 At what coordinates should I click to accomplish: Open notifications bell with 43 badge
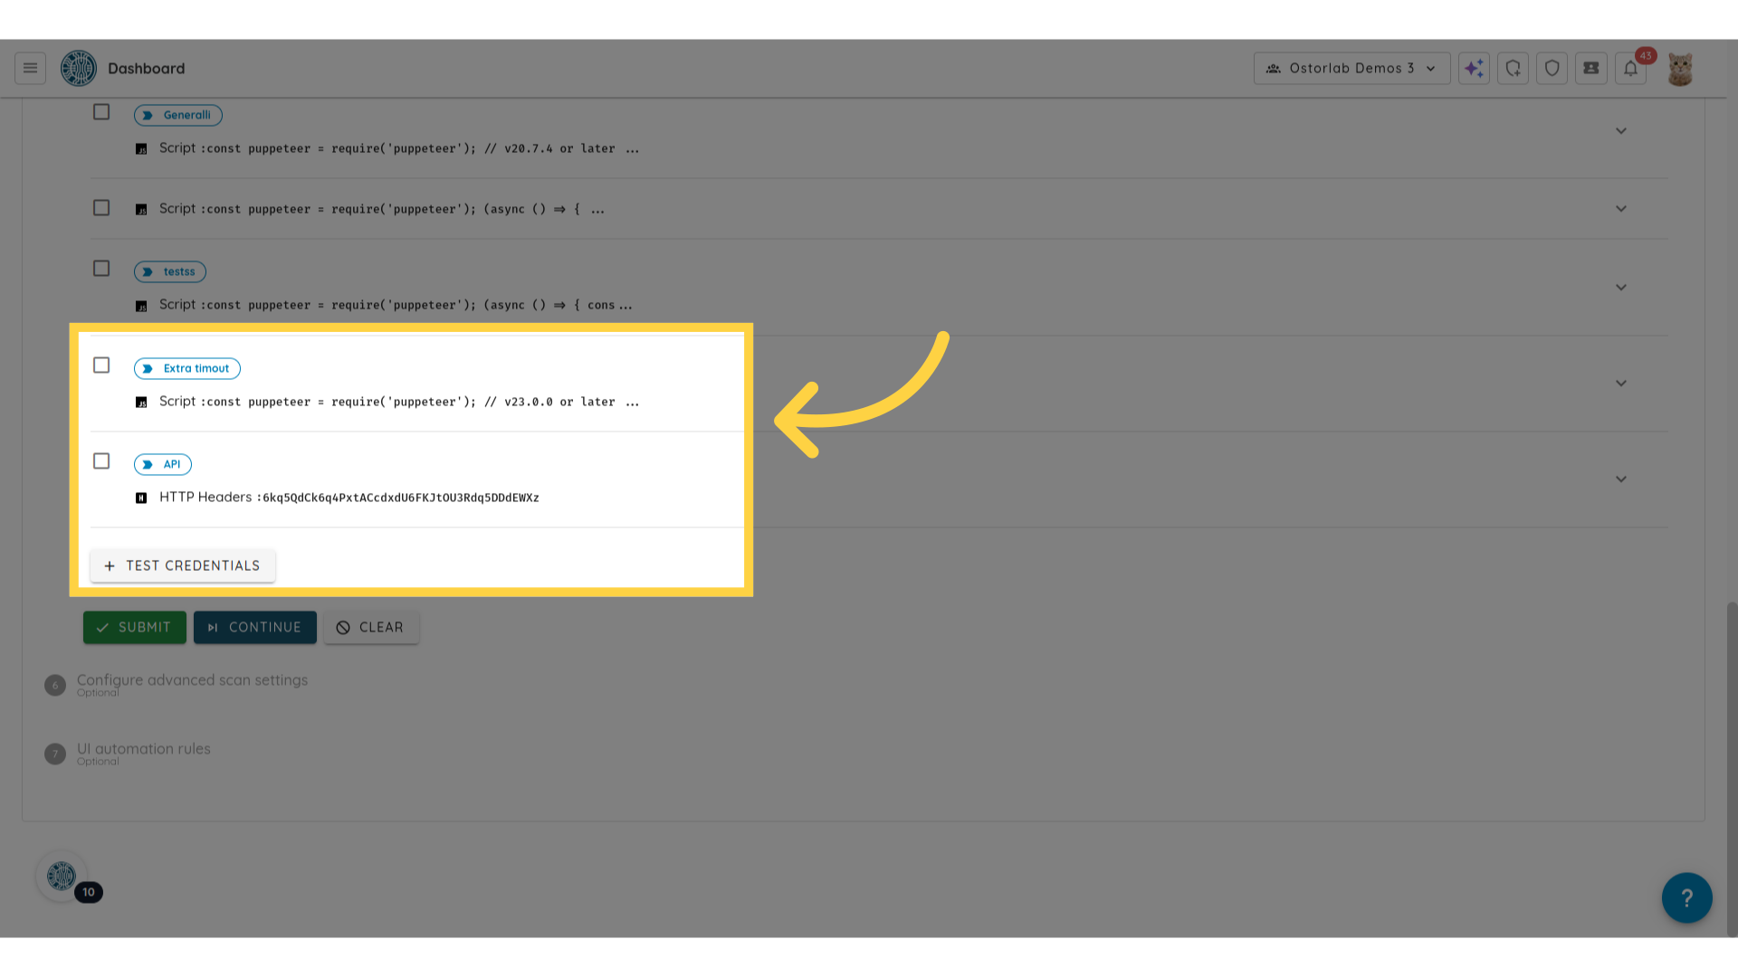click(1630, 68)
